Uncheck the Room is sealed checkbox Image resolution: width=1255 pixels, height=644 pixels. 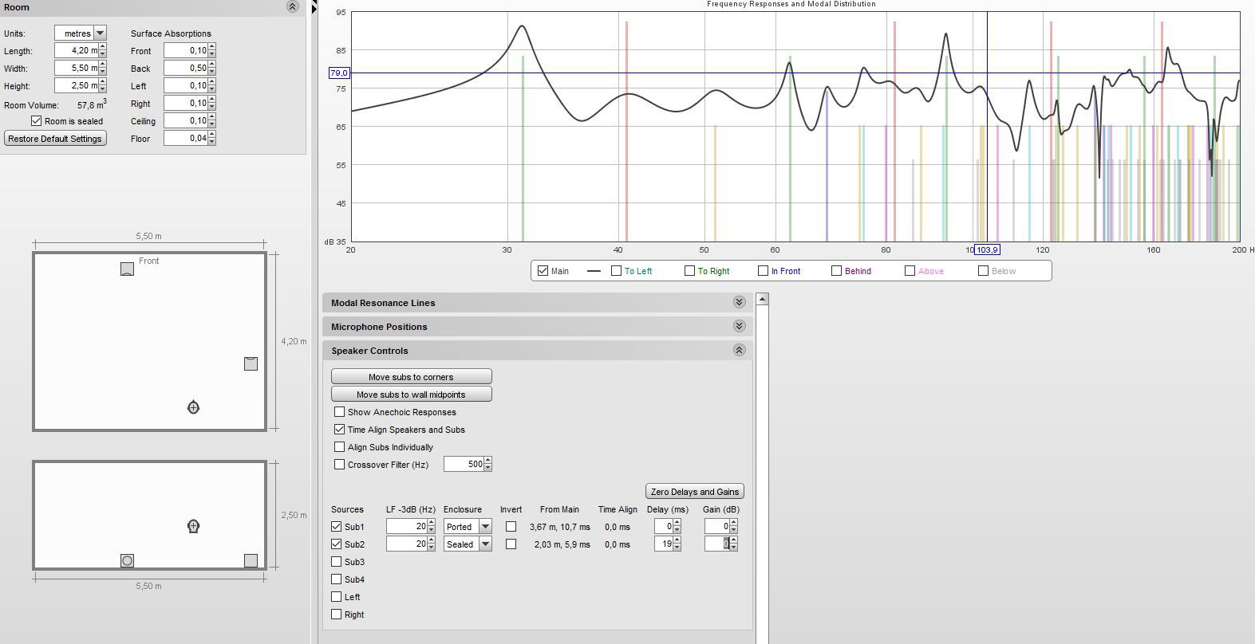point(36,121)
